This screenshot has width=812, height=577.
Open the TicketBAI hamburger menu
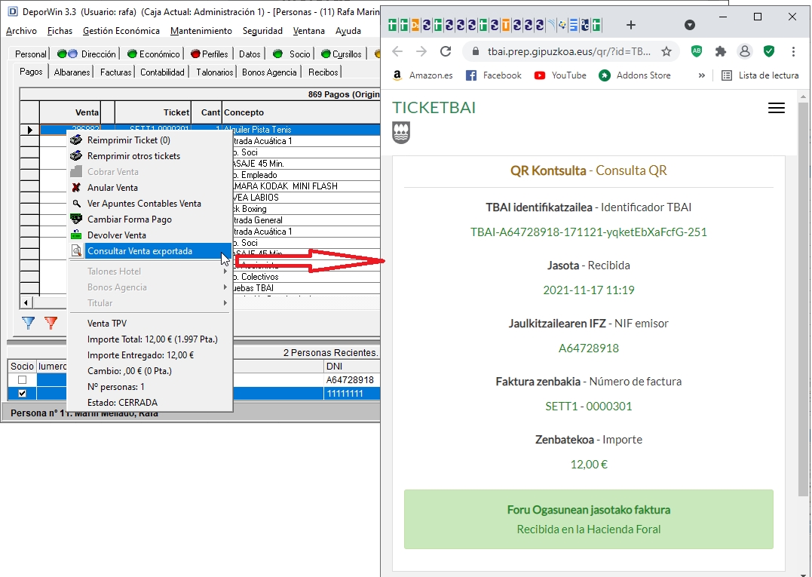click(x=777, y=108)
